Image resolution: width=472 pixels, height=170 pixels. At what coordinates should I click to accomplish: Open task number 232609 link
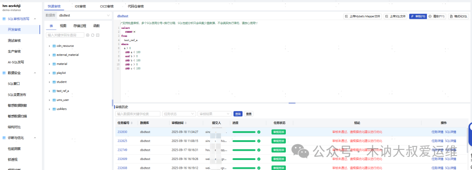click(122, 159)
